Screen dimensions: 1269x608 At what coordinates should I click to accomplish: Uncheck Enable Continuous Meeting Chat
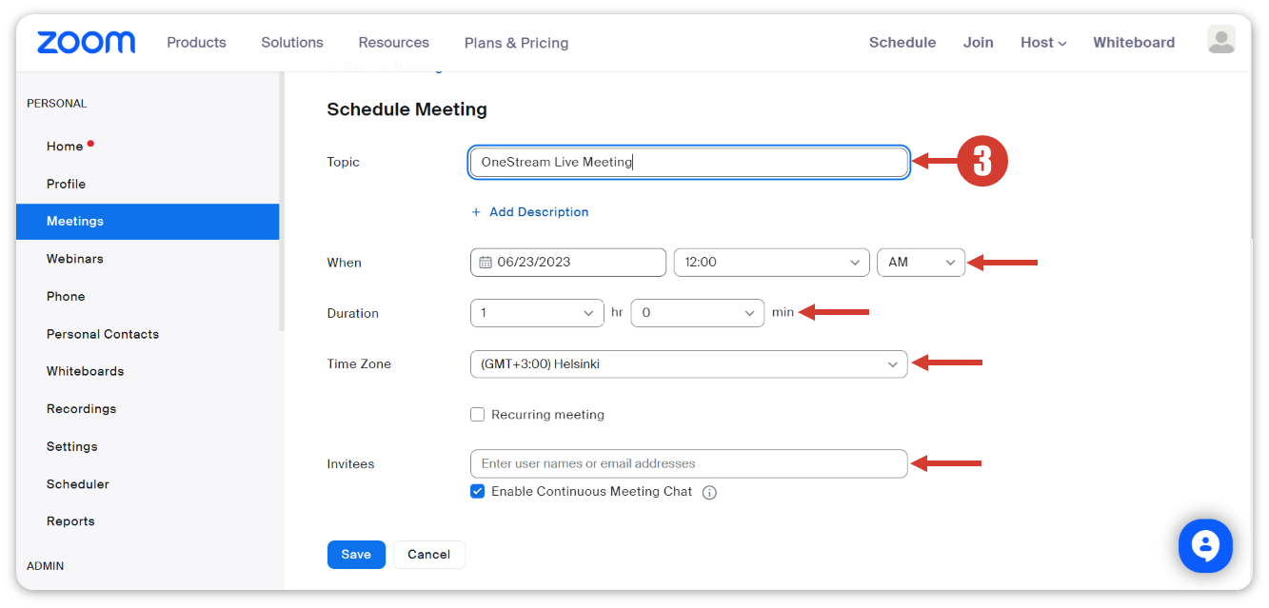478,492
